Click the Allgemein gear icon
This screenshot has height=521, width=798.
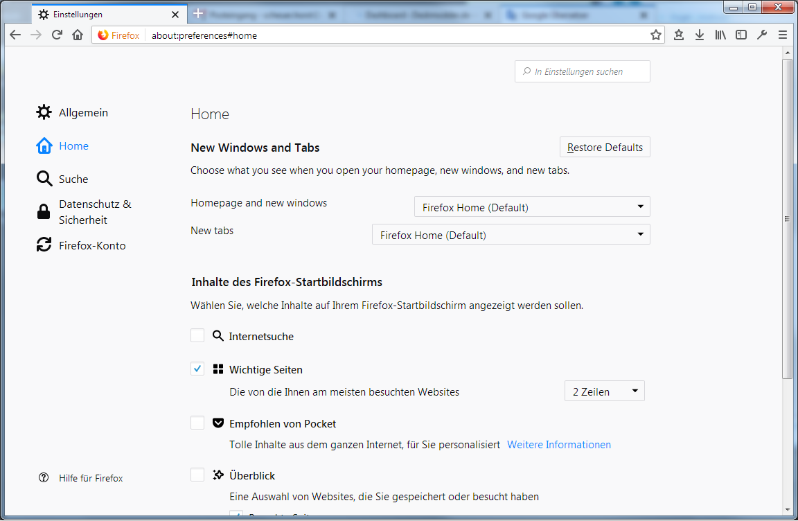[x=44, y=112]
